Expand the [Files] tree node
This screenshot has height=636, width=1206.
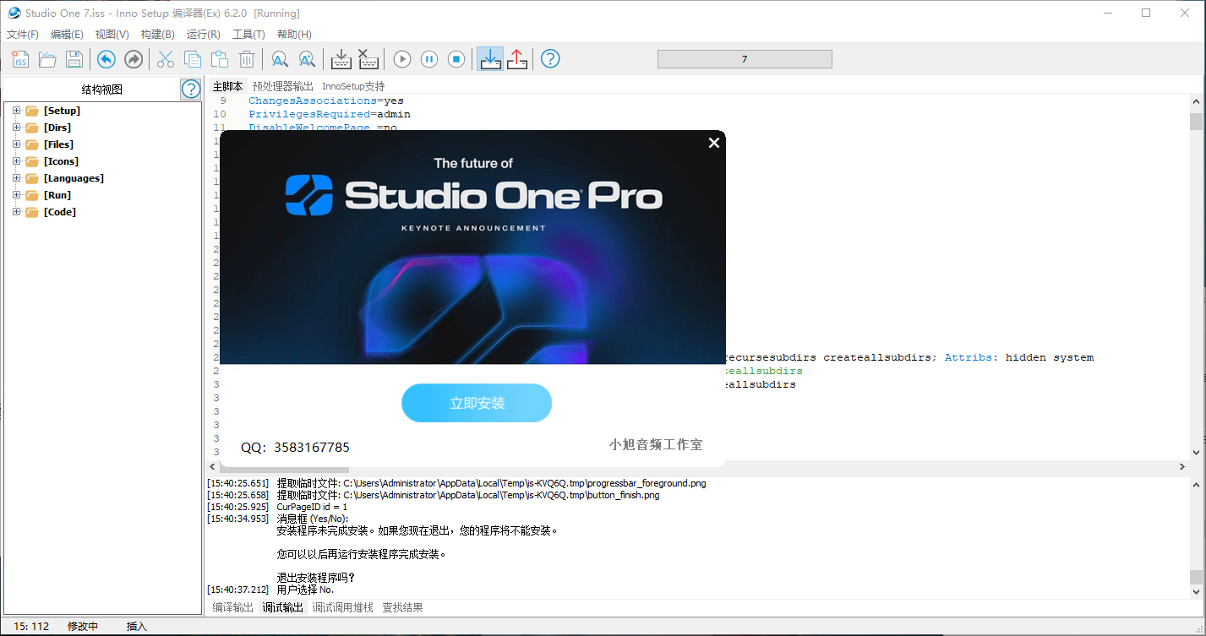point(16,144)
